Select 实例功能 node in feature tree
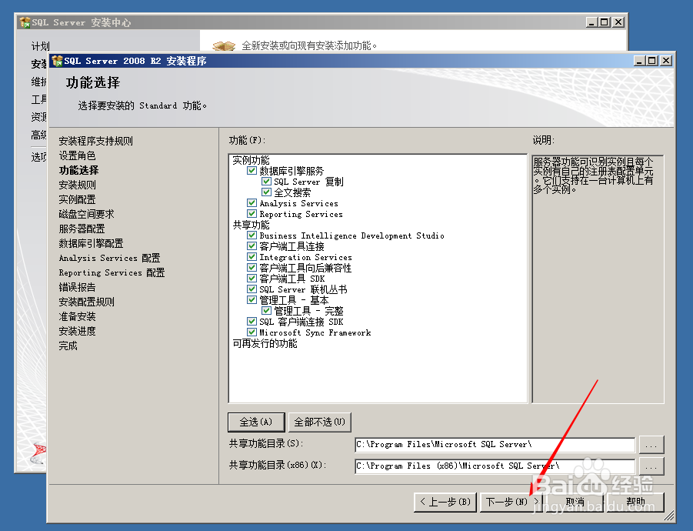 pyautogui.click(x=251, y=160)
